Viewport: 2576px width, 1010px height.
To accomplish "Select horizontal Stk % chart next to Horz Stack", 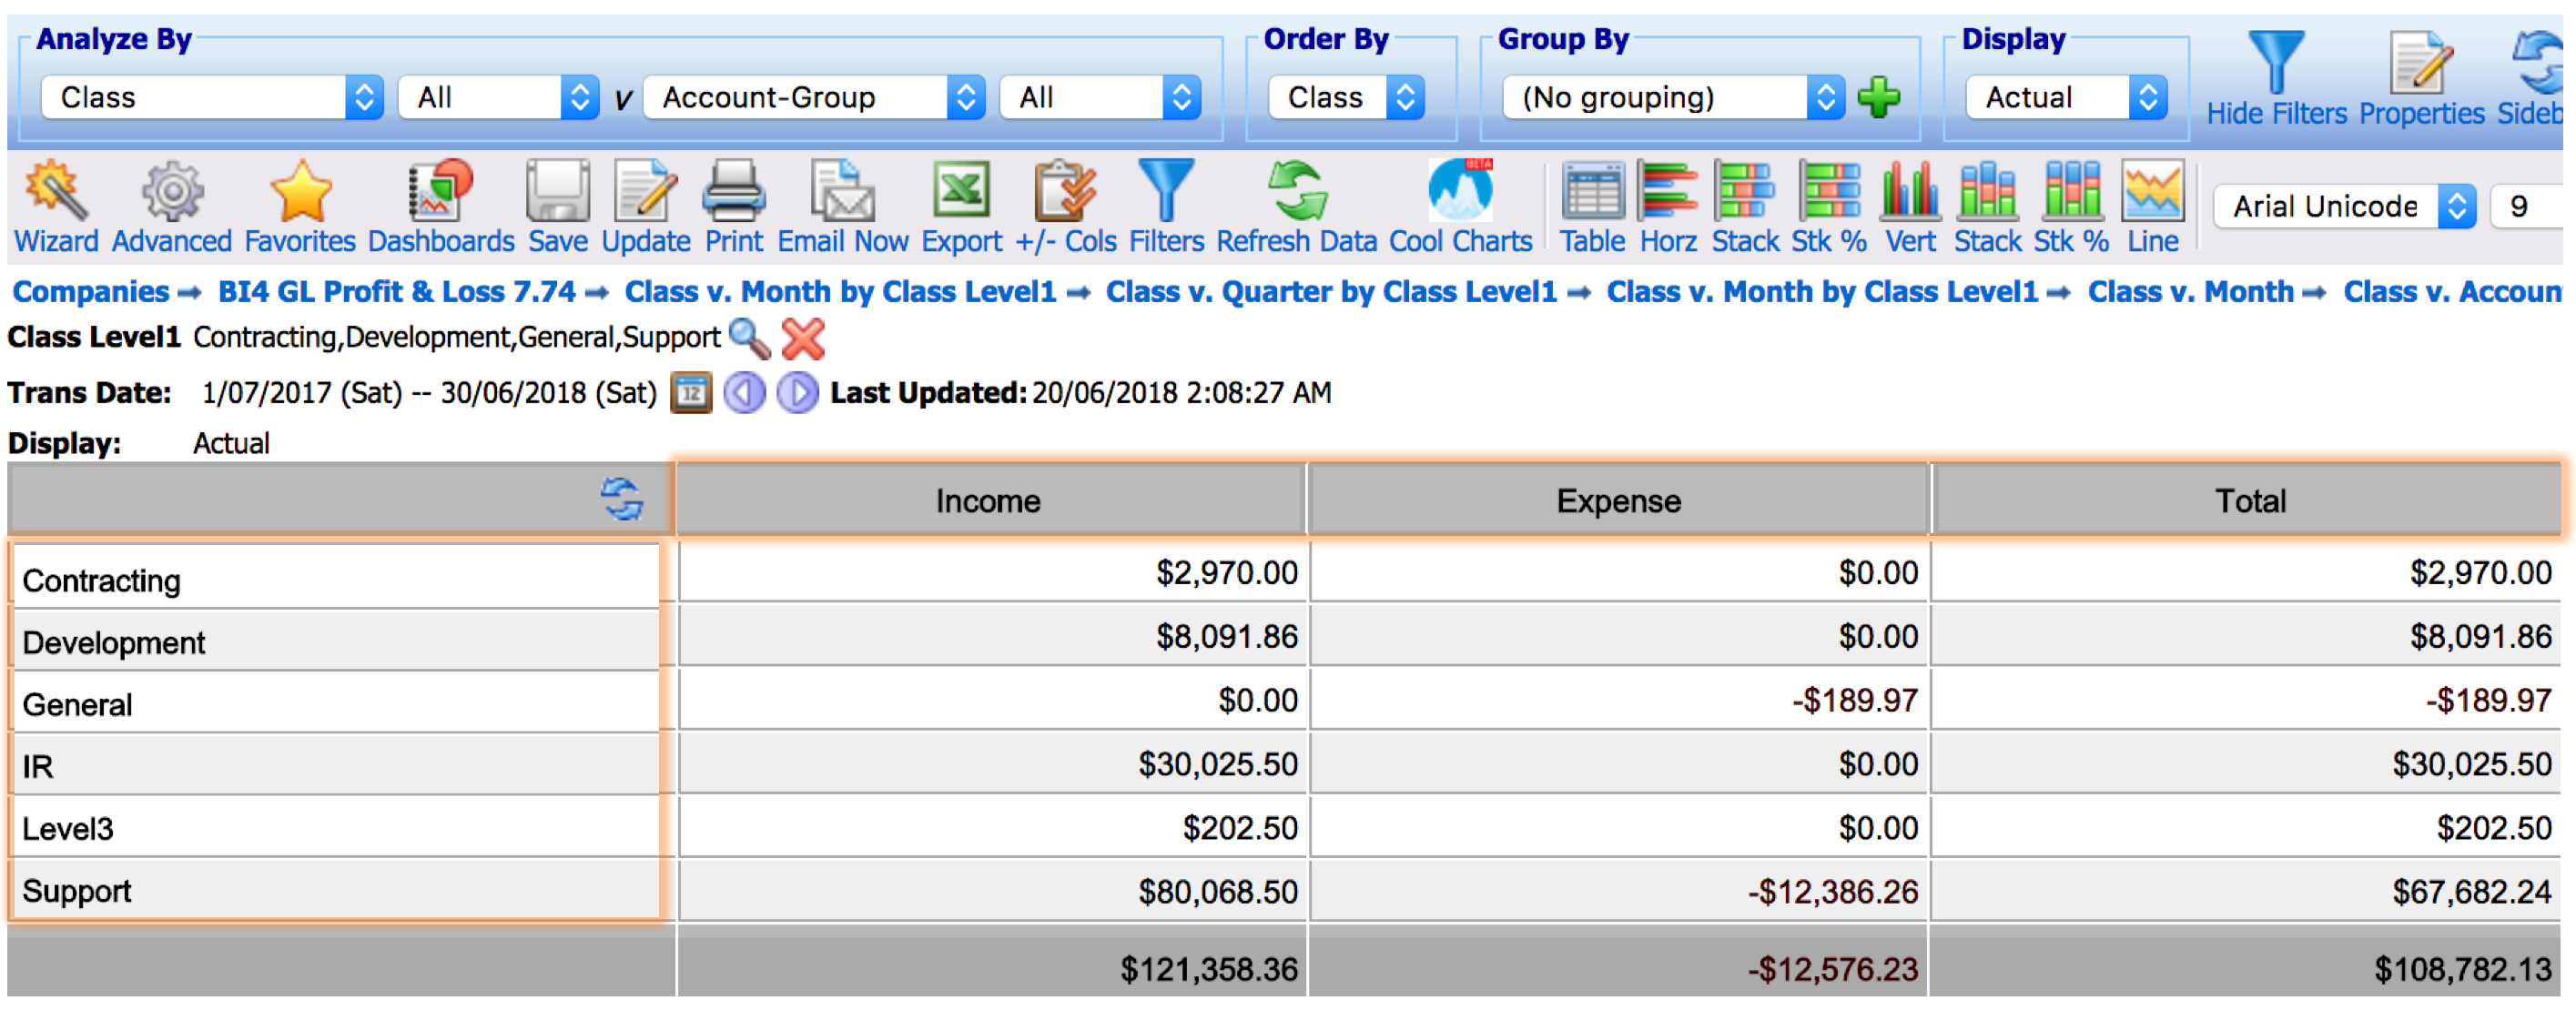I will 1829,207.
